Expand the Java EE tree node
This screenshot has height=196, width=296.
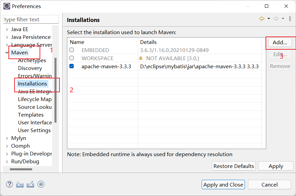click(7, 29)
